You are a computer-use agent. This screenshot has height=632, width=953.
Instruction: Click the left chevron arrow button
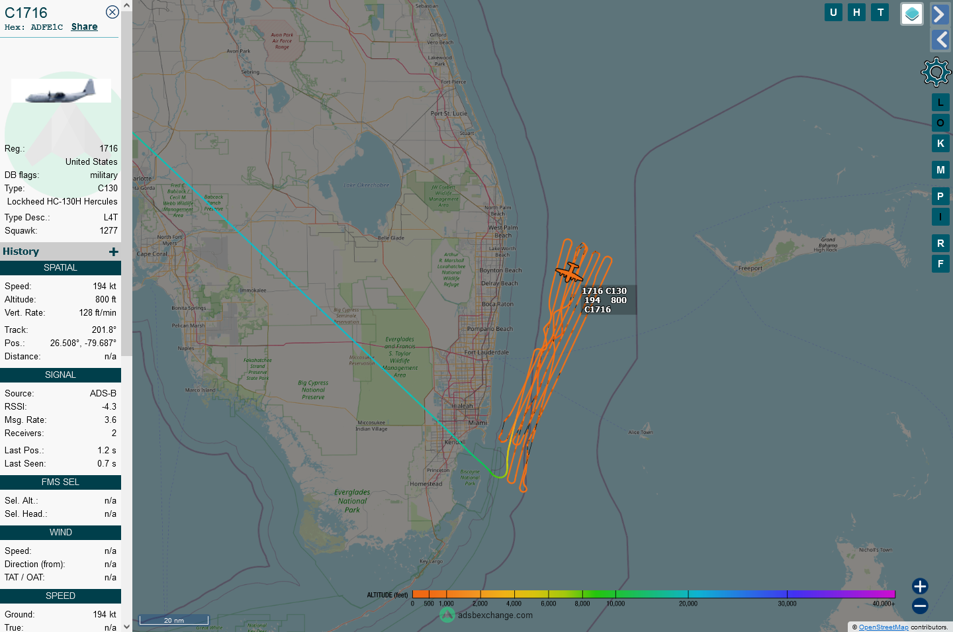(940, 40)
